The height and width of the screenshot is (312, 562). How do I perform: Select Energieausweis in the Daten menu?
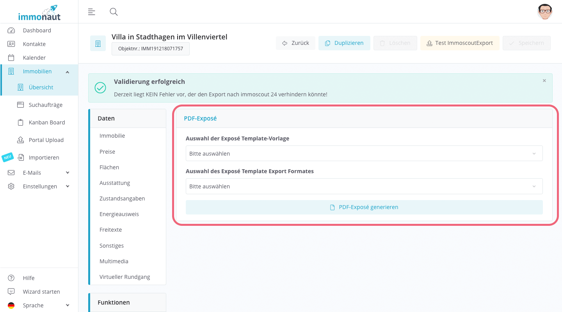pyautogui.click(x=119, y=214)
